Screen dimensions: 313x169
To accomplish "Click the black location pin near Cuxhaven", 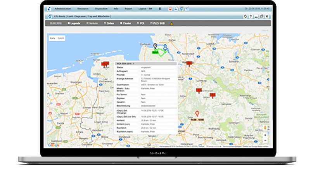I will click(x=155, y=46).
